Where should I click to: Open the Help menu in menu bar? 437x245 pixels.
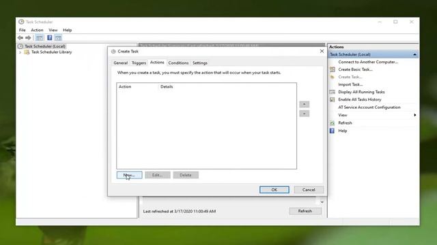67,30
